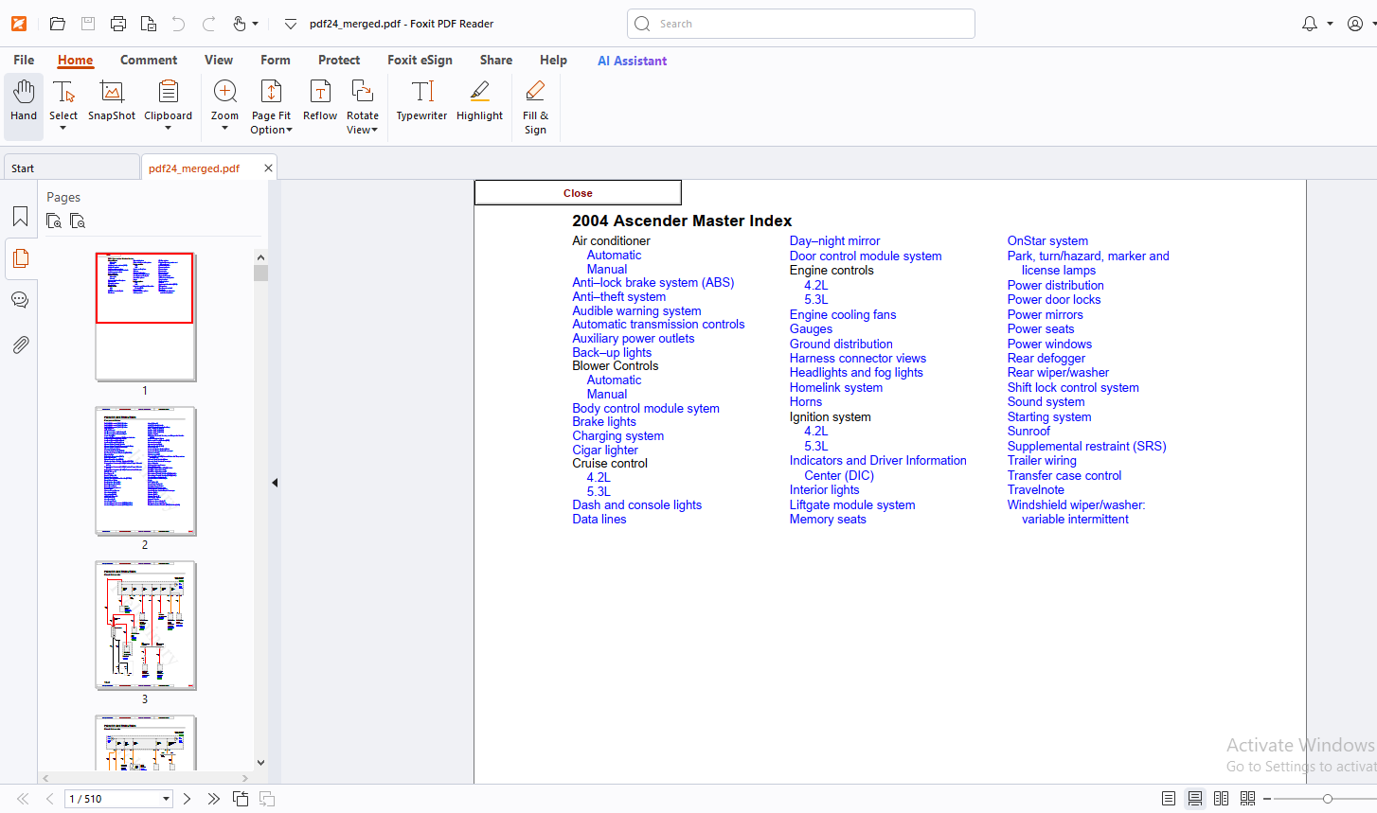Viewport: 1377px width, 813px height.
Task: Open the Harness connector views link
Action: (x=858, y=358)
